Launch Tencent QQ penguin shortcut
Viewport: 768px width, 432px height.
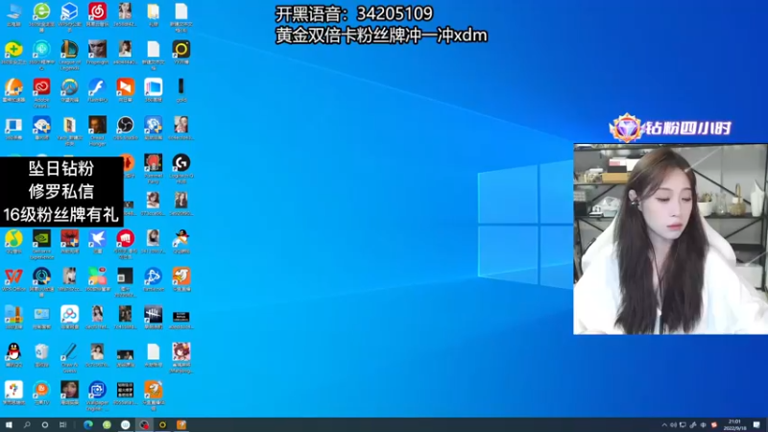point(13,355)
